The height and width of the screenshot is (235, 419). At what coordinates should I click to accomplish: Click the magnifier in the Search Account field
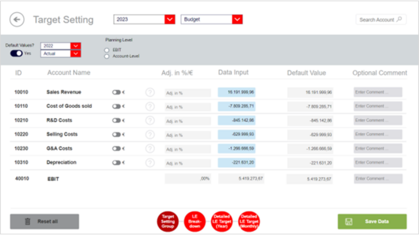point(399,19)
